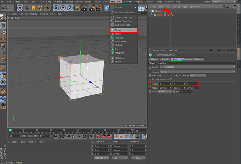This screenshot has width=241, height=164.
Task: Switch to the Transform tab
Action: click(x=187, y=59)
